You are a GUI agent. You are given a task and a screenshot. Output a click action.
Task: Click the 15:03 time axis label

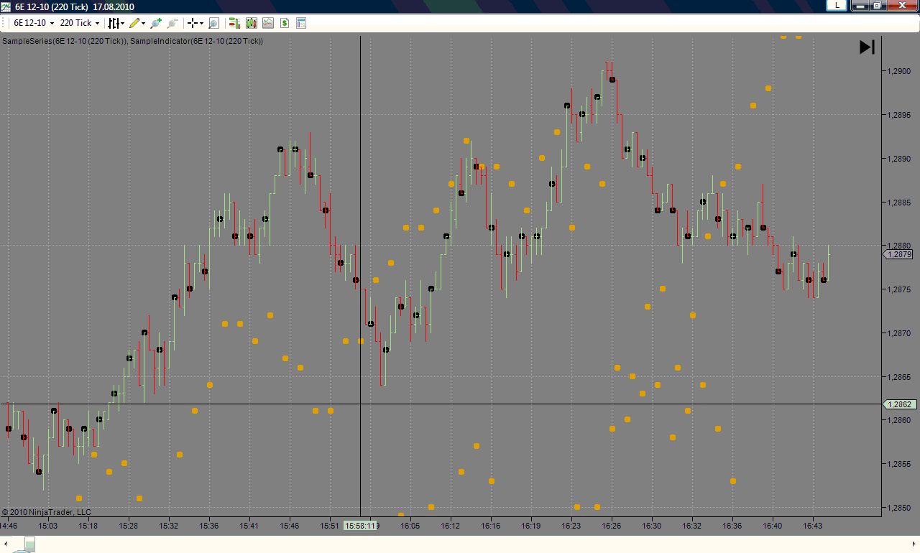pos(48,526)
